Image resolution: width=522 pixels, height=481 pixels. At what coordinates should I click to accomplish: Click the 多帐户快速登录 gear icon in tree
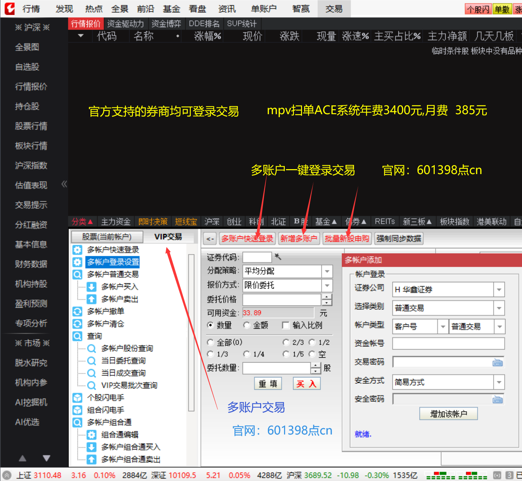point(77,250)
